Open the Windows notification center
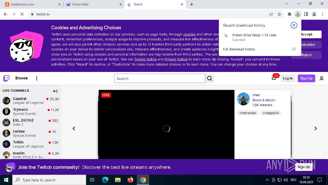The height and width of the screenshot is (185, 328). (x=320, y=180)
